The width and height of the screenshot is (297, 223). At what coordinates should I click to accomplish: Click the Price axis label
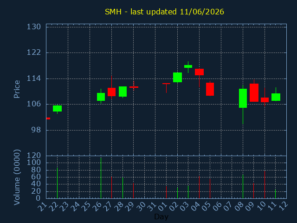pos(17,89)
